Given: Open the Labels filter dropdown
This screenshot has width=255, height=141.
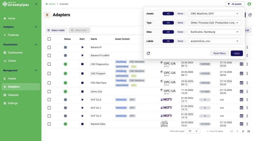Looking at the screenshot, I should [214, 41].
